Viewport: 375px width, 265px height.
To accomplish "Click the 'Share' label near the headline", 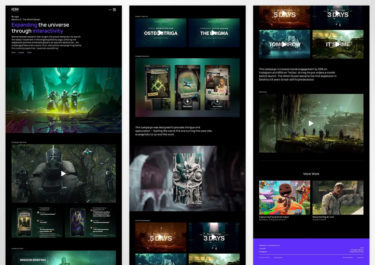I will [14, 52].
